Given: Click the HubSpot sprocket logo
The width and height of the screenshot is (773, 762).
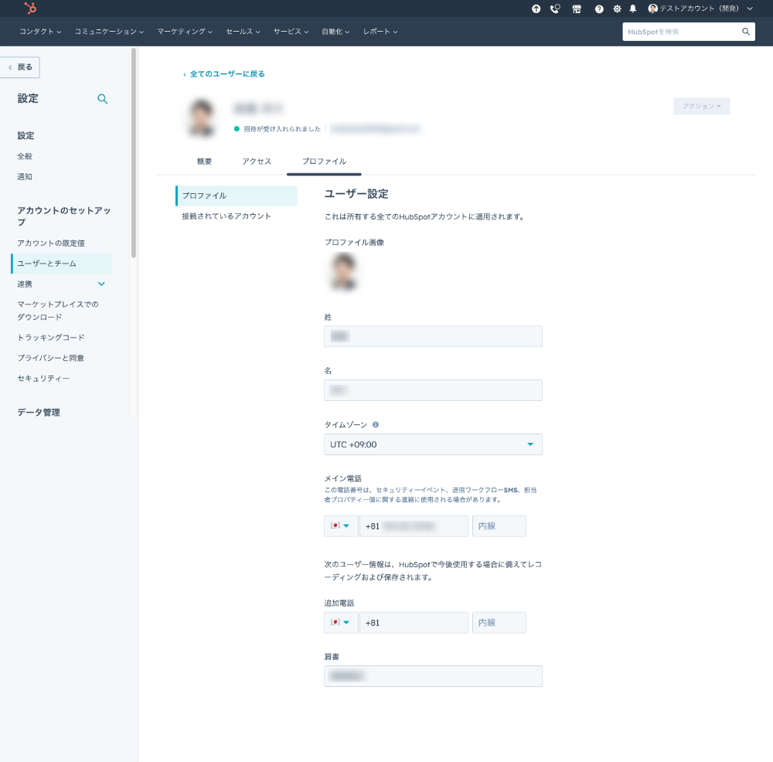Looking at the screenshot, I should 30,9.
